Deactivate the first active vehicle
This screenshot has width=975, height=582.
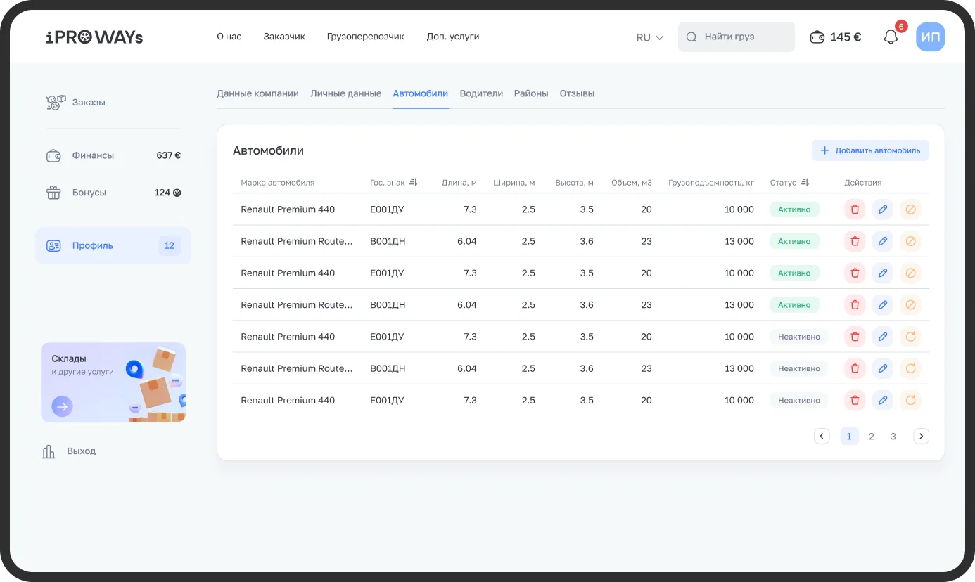tap(910, 209)
